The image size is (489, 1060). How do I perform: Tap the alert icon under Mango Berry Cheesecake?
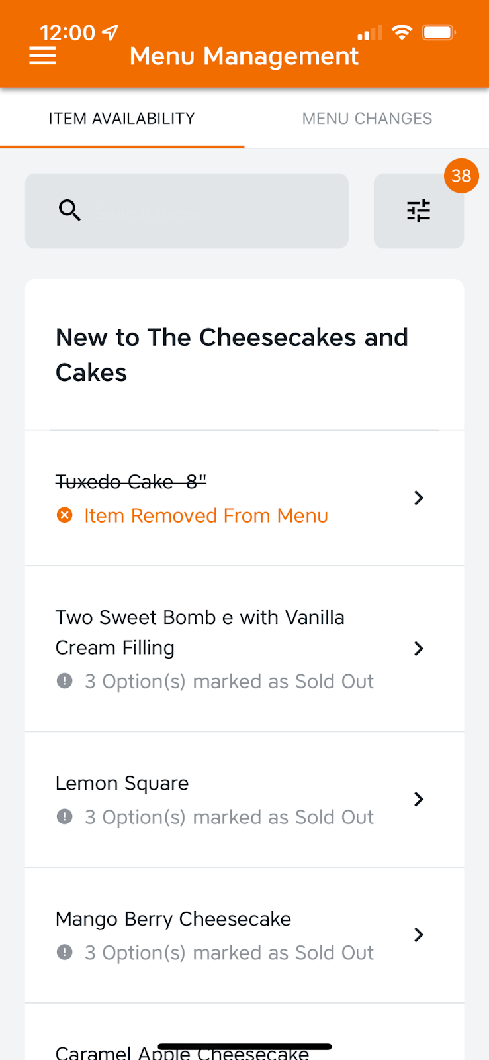click(65, 952)
